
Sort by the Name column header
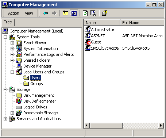(102, 23)
